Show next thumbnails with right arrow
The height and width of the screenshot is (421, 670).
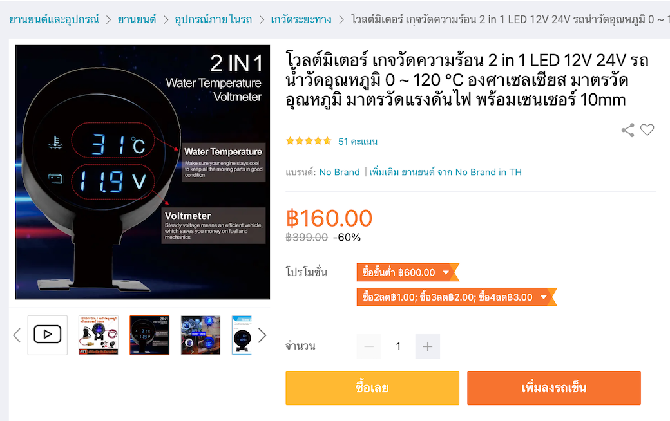click(262, 335)
